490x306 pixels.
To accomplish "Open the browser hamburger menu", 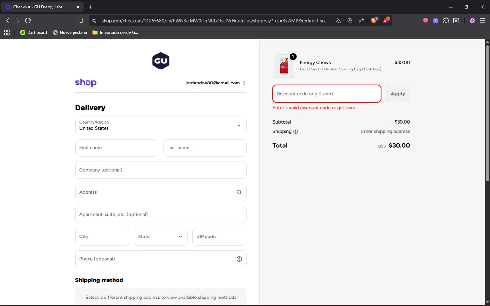I will (x=482, y=21).
